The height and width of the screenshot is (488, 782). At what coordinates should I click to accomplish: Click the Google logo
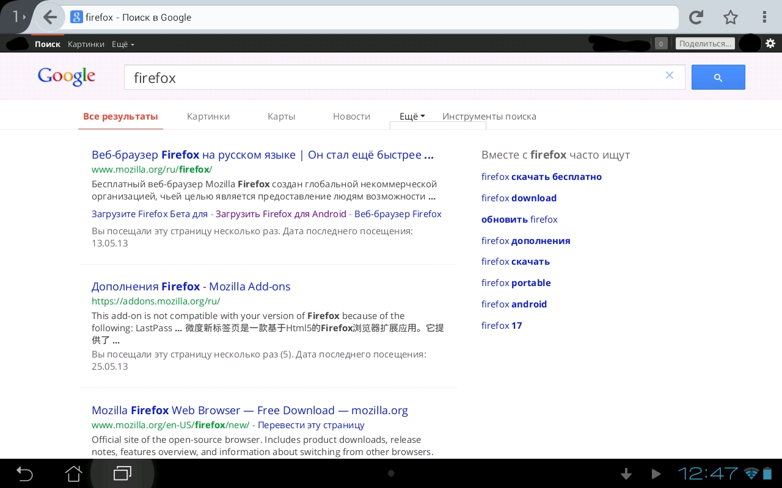pyautogui.click(x=67, y=76)
